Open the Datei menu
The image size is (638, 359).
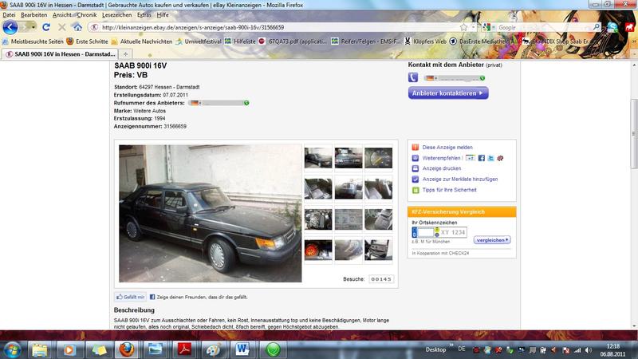coord(9,15)
